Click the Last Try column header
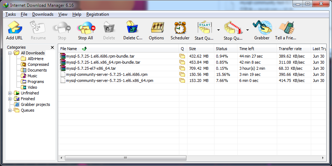Image resolution: width=332 pixels, height=166 pixels. [x=318, y=49]
